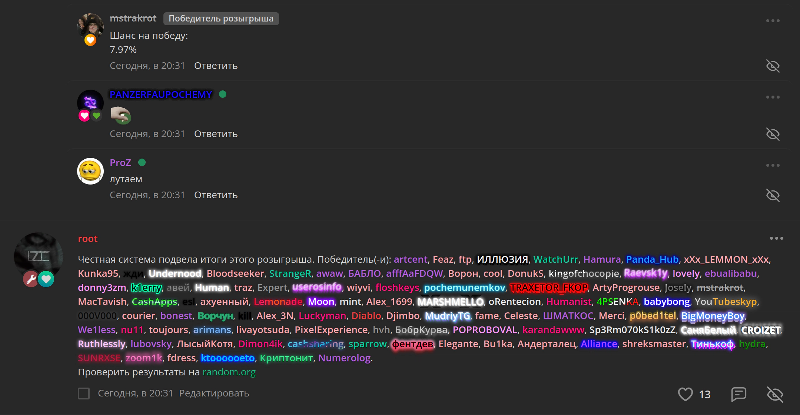
Task: Open the three-dot menu on root's post
Action: click(x=776, y=238)
